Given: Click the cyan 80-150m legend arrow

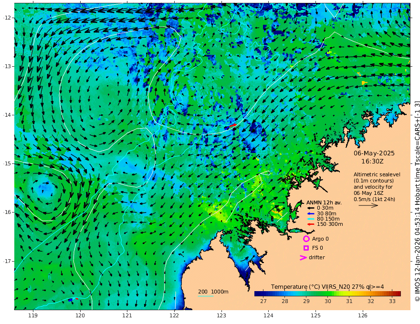Looking at the screenshot, I should pyautogui.click(x=310, y=219).
